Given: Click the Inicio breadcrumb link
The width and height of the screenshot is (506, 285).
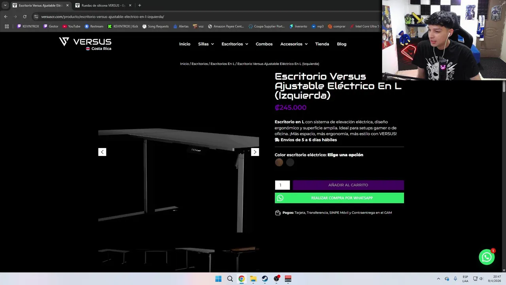Looking at the screenshot, I should [x=185, y=64].
